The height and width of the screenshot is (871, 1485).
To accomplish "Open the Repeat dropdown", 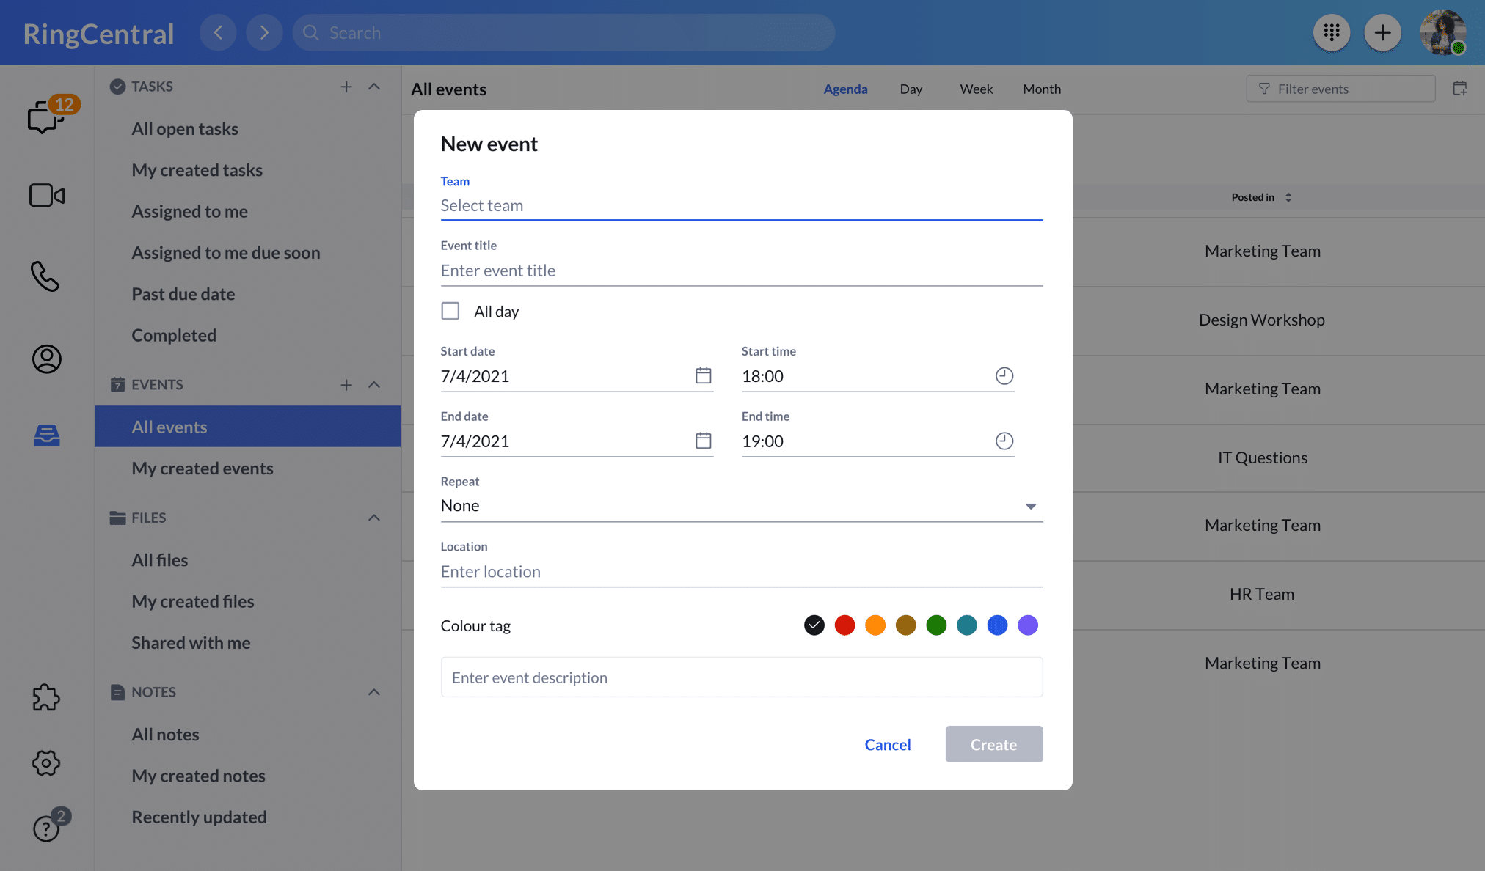I will point(741,506).
